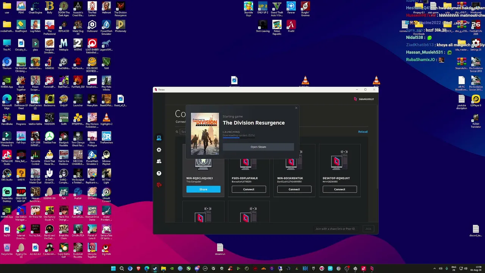Viewport: 485px width, 273px height.
Task: Select the Microsoft Edge desktop icon
Action: tap(7, 102)
